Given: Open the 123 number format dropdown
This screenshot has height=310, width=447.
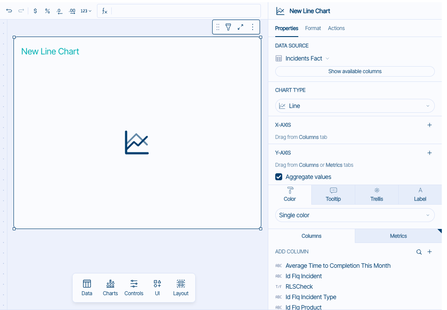Looking at the screenshot, I should (86, 11).
